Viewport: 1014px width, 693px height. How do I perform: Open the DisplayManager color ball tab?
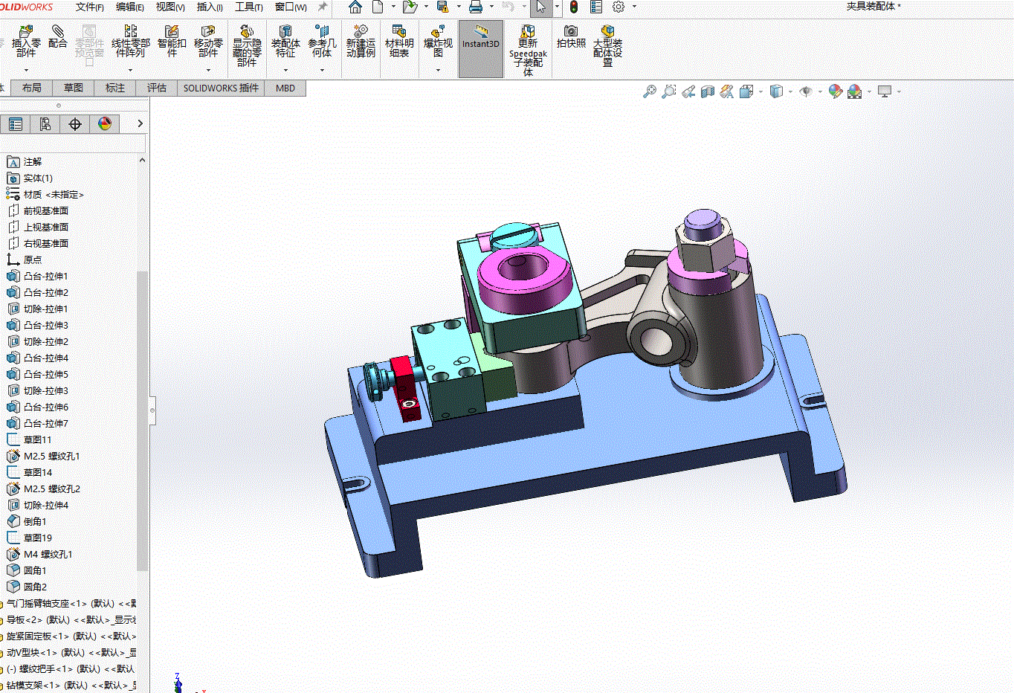[105, 124]
